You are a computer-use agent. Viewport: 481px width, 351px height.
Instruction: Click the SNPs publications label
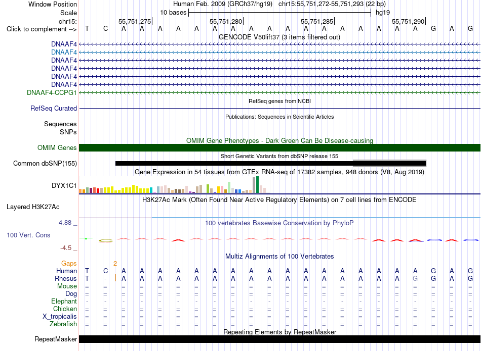68,132
